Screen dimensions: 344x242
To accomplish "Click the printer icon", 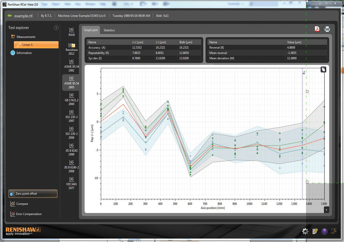I will [x=327, y=29].
